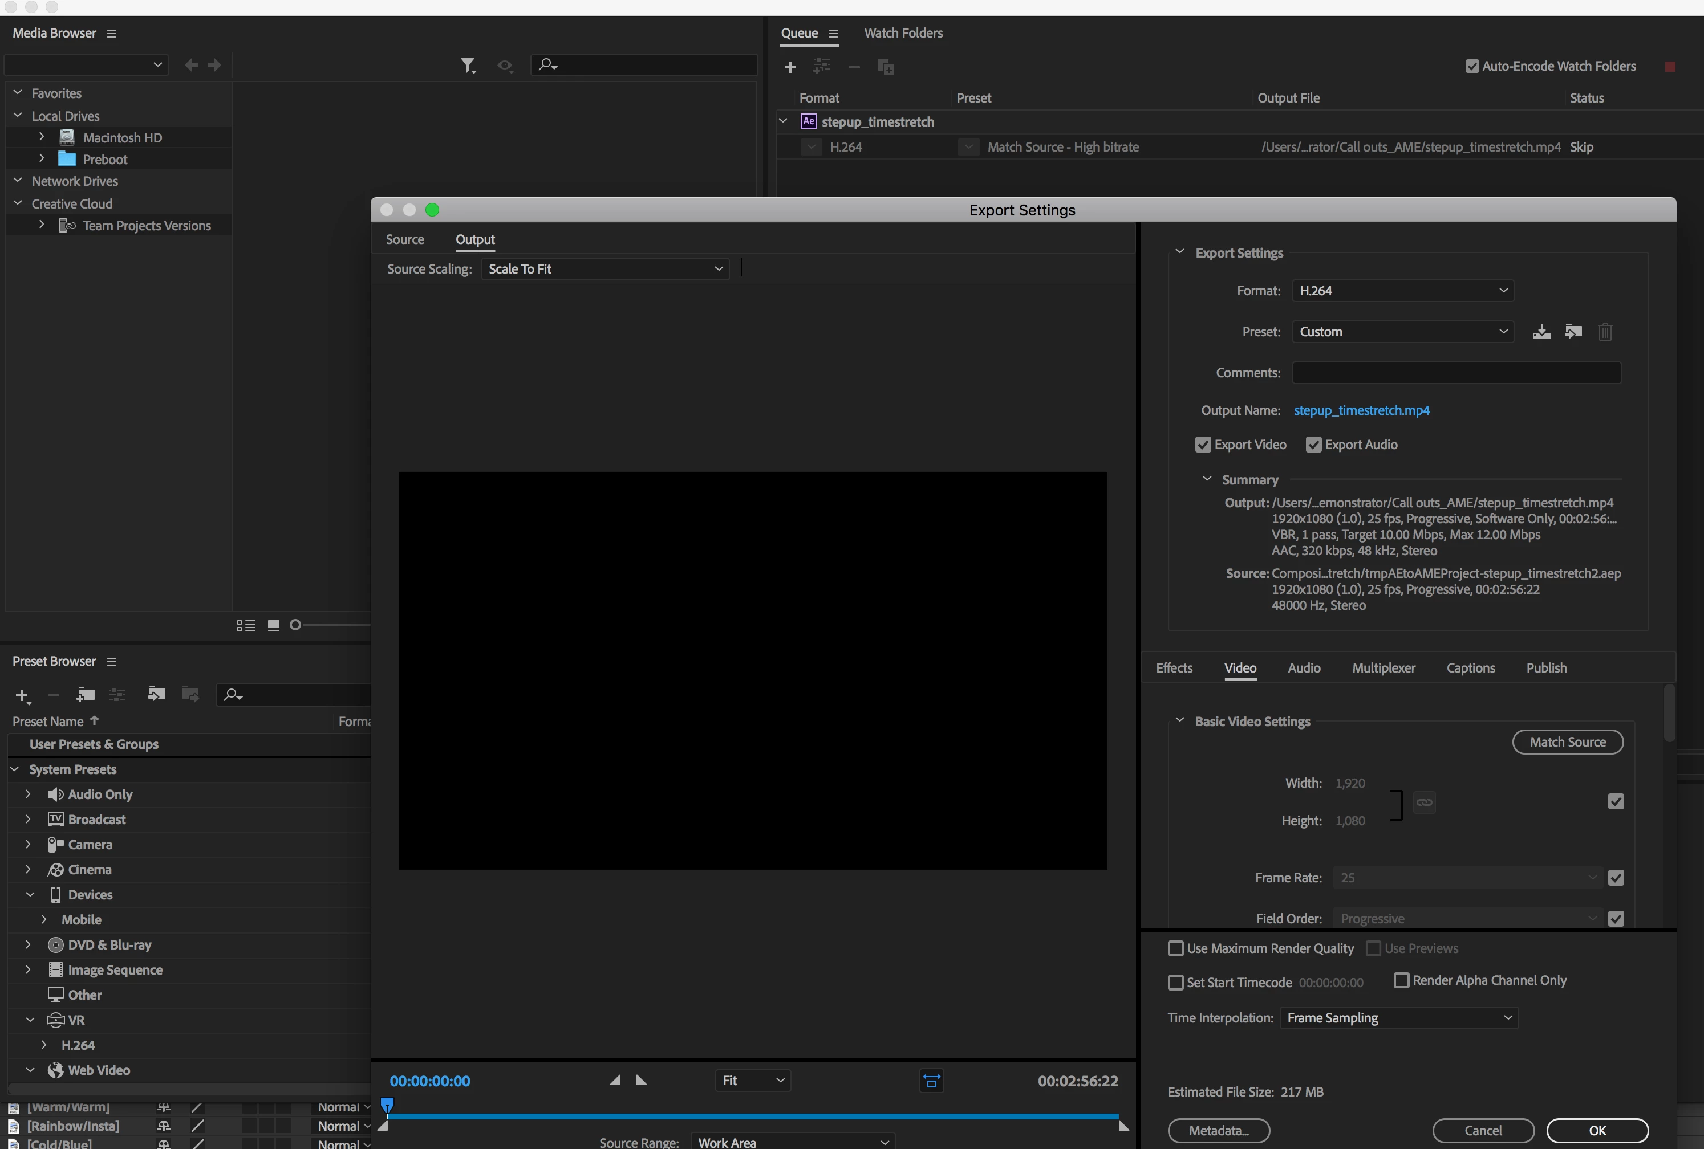
Task: Click the Set Out Point marker icon
Action: (642, 1080)
